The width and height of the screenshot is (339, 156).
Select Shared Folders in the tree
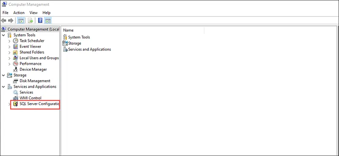pos(32,52)
